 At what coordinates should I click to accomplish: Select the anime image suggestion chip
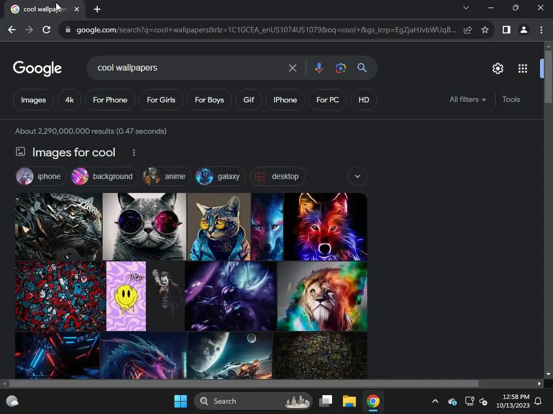pos(167,176)
